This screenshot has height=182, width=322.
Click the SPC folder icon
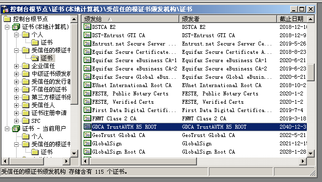(x=26, y=121)
